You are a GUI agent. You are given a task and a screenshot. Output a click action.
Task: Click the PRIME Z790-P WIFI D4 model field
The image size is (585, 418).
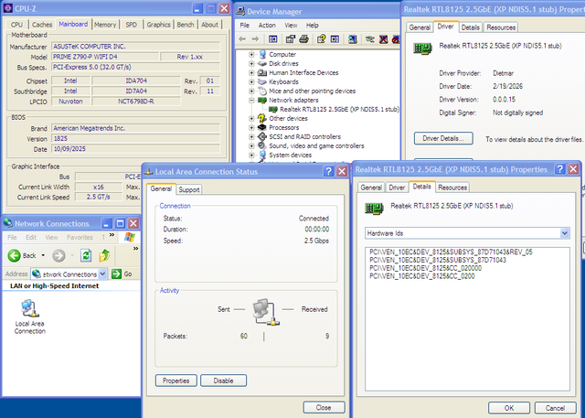click(x=105, y=57)
